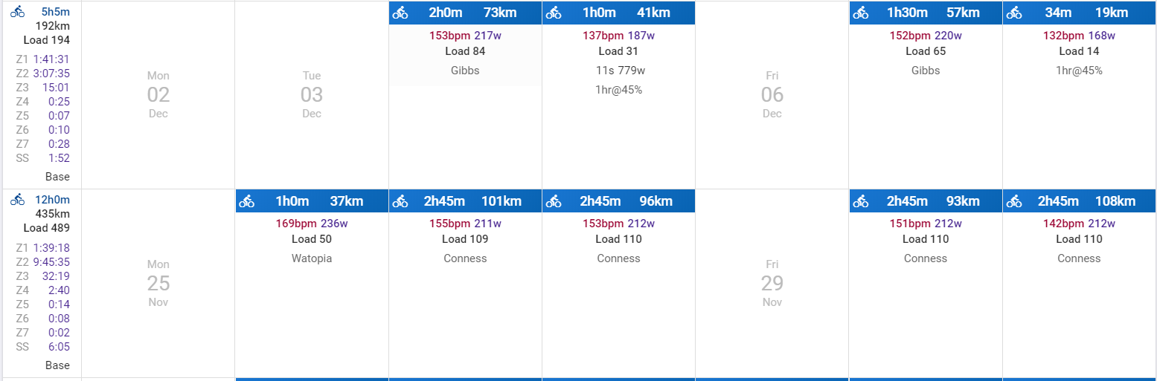Open the Gibbs ride with Load 84

465,44
